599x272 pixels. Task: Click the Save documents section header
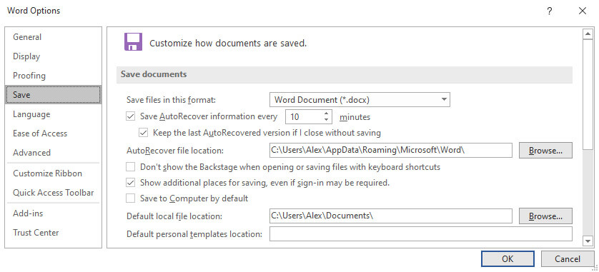345,74
